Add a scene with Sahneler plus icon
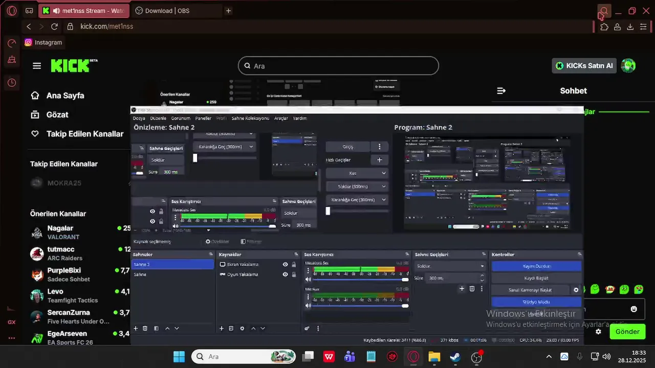Screen dimensions: 655x368 (136, 329)
